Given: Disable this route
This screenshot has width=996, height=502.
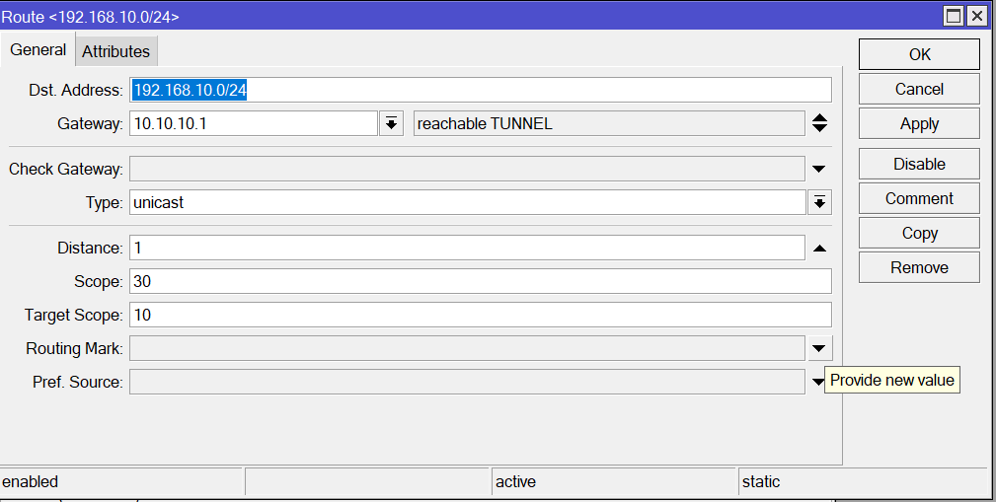Looking at the screenshot, I should pyautogui.click(x=919, y=164).
